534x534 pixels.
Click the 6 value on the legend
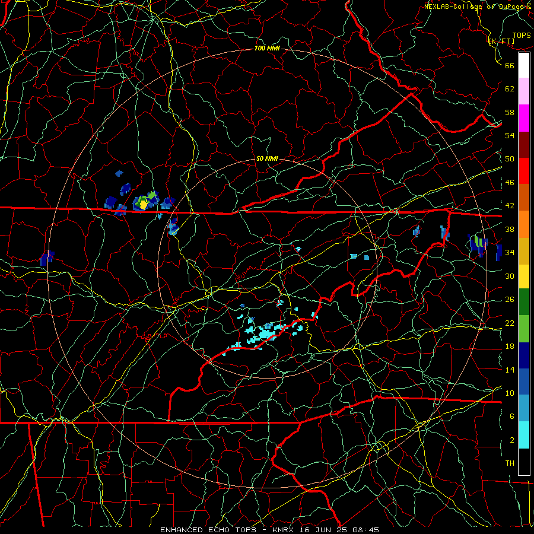(511, 416)
